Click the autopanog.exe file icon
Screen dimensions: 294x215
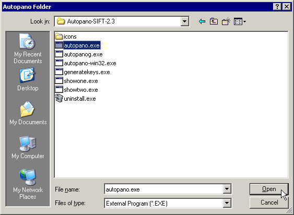(58, 54)
